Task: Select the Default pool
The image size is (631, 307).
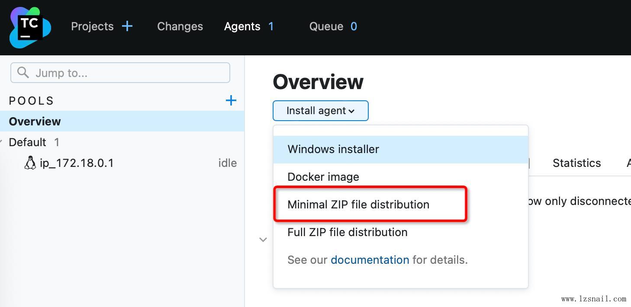Action: (27, 142)
